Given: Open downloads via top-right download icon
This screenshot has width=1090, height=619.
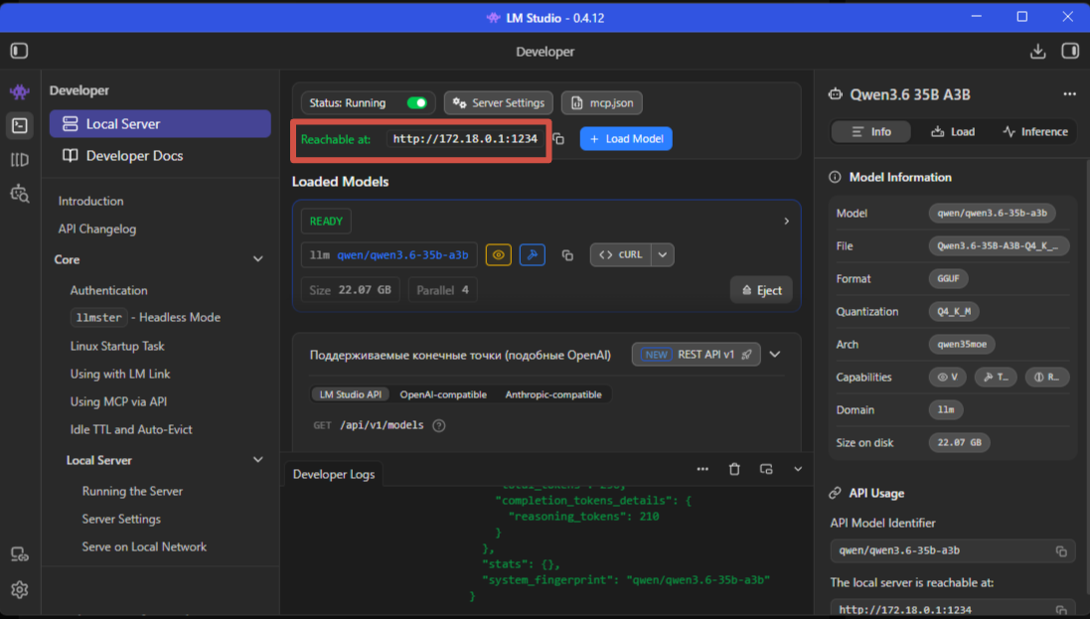Looking at the screenshot, I should pos(1037,51).
